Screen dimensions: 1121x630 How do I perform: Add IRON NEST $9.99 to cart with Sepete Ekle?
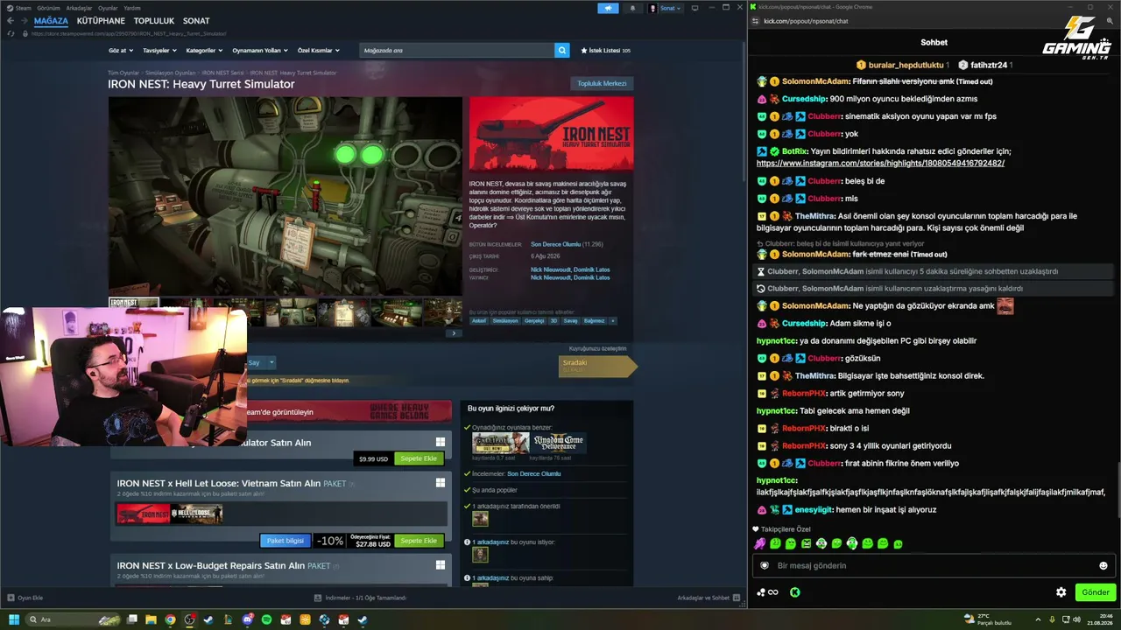(x=419, y=458)
